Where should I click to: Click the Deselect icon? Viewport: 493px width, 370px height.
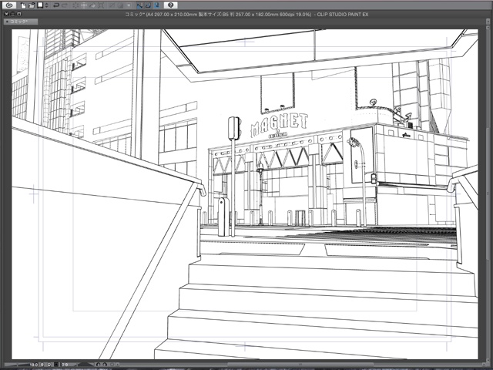pyautogui.click(x=112, y=5)
